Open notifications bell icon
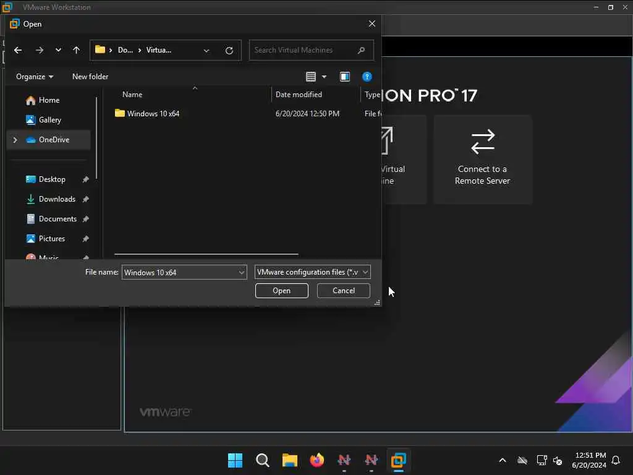Viewport: 633px width, 475px height. [616, 460]
